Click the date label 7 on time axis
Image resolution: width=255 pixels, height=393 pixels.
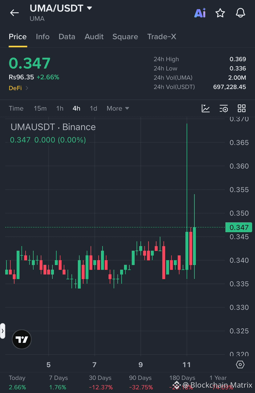click(x=95, y=365)
